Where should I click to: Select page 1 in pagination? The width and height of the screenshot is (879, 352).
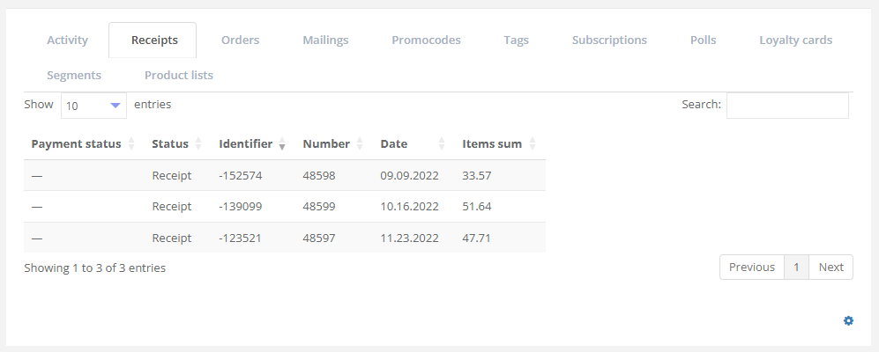click(x=796, y=268)
